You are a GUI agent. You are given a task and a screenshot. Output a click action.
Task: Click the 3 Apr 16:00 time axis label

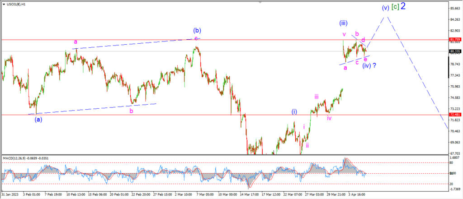click(357, 195)
